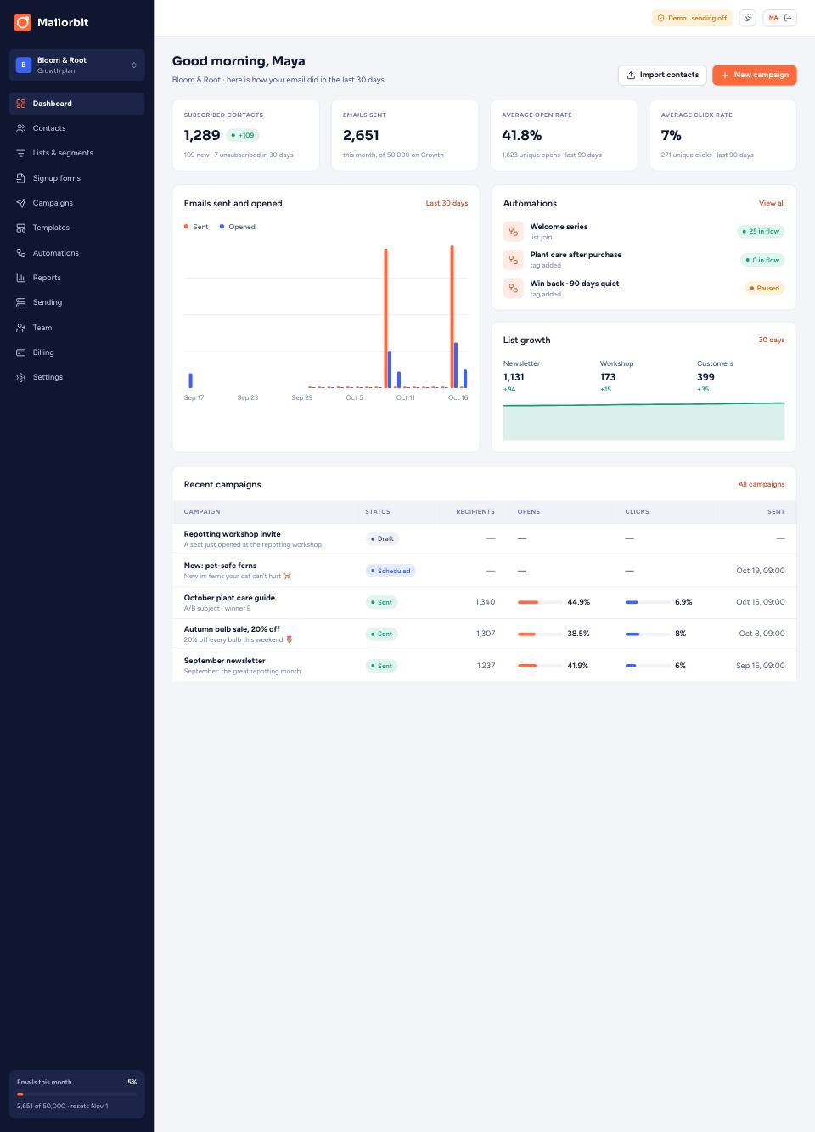Click the OPENS column header
The image size is (815, 1132).
pos(529,512)
